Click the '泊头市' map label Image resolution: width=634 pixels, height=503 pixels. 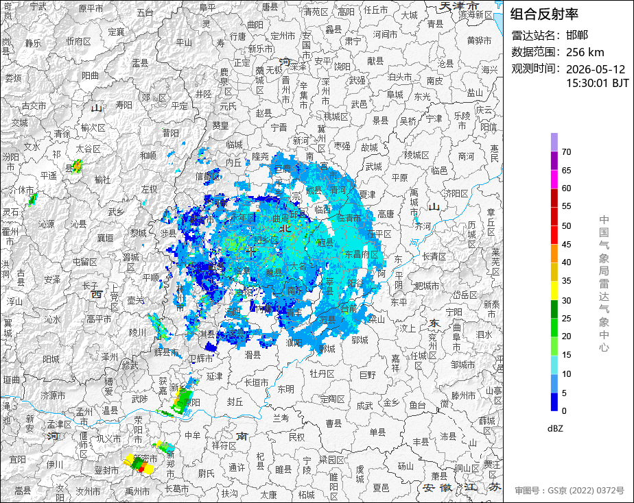(x=399, y=77)
